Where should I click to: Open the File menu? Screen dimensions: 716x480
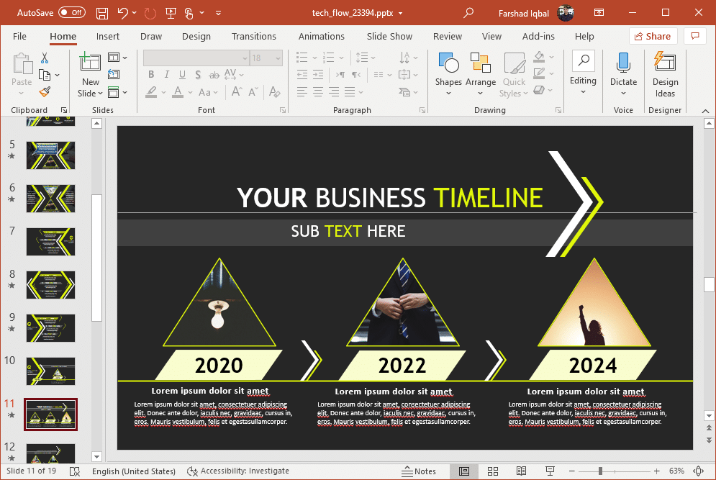(19, 37)
